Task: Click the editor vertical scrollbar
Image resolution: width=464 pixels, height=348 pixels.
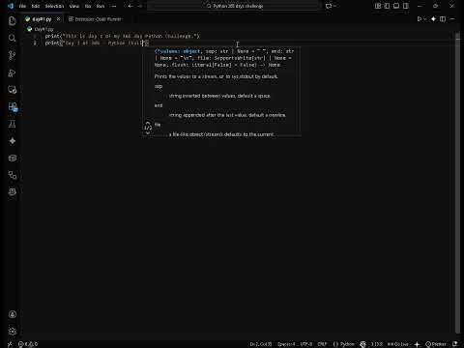Action: [457, 184]
